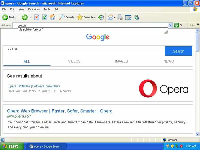Click the 7:08 AM taskbar clock
The image size is (200, 150).
pyautogui.click(x=191, y=146)
